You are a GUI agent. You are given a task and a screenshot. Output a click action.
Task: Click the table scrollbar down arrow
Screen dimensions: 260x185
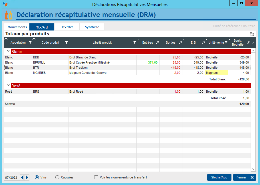coord(253,169)
